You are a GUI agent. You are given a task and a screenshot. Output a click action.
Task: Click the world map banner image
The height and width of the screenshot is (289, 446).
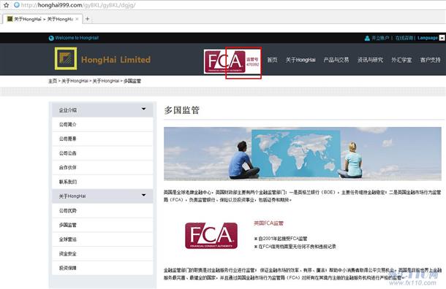[303, 153]
